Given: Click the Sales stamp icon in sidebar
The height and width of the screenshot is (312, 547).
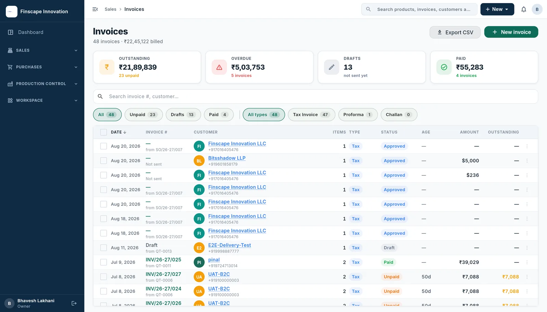Looking at the screenshot, I should click(x=10, y=50).
